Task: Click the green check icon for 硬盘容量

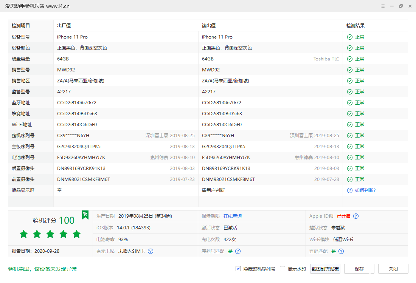Action: [350, 59]
